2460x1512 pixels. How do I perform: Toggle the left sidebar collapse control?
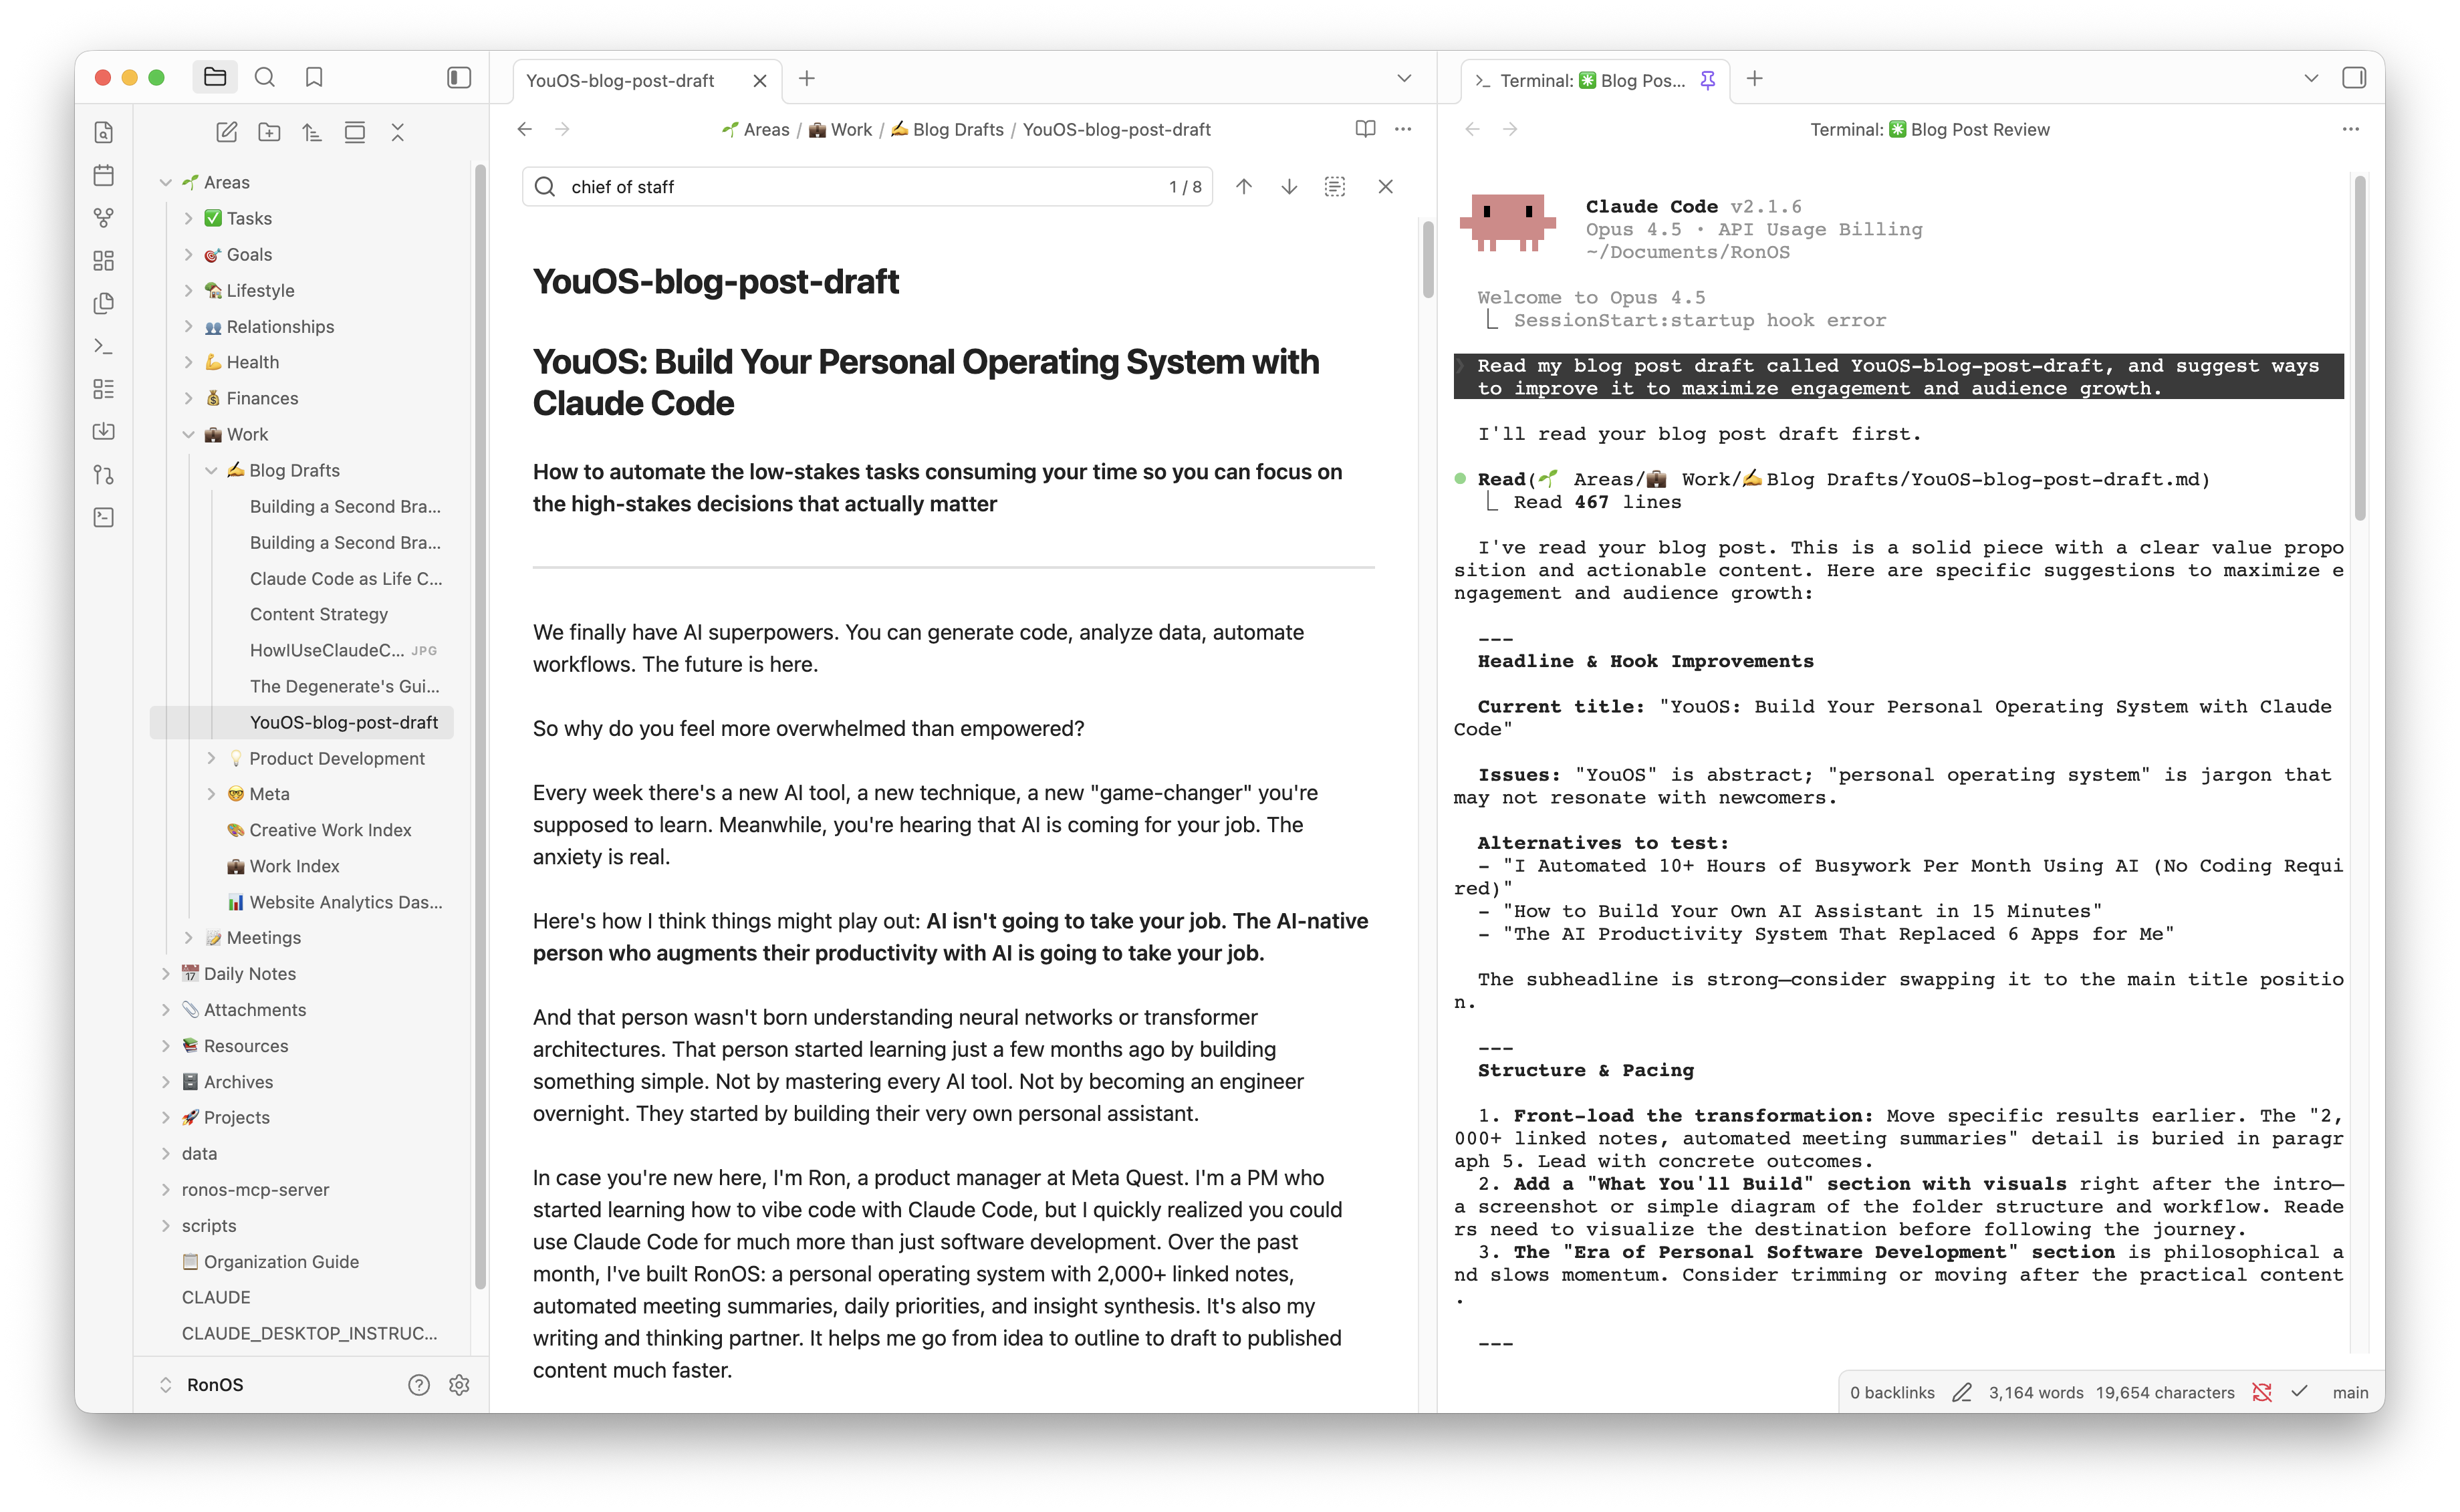tap(459, 77)
